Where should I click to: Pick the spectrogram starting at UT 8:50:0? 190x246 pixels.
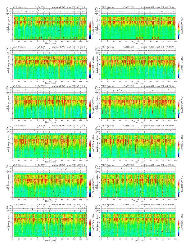coord(138,106)
